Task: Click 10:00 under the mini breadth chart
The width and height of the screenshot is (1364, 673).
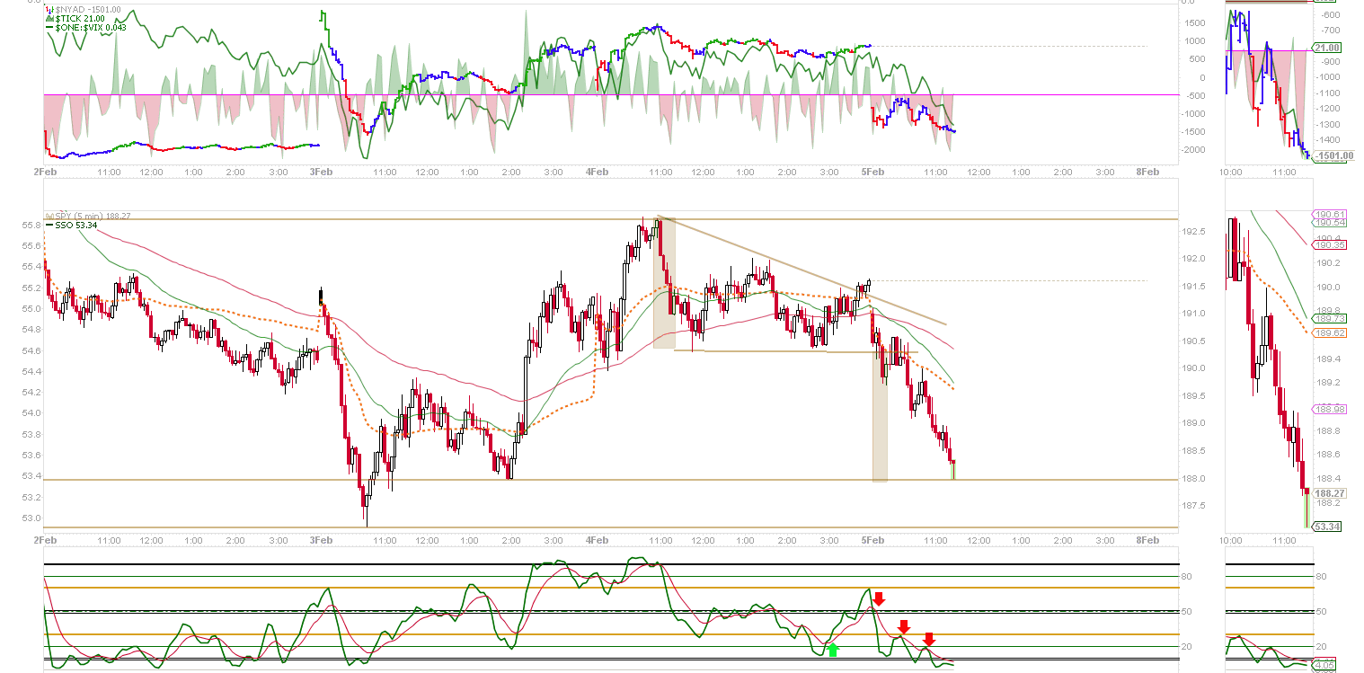Action: 1231,171
